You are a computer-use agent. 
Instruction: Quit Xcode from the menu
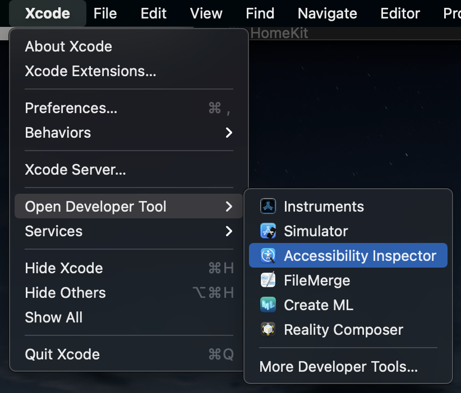click(62, 354)
